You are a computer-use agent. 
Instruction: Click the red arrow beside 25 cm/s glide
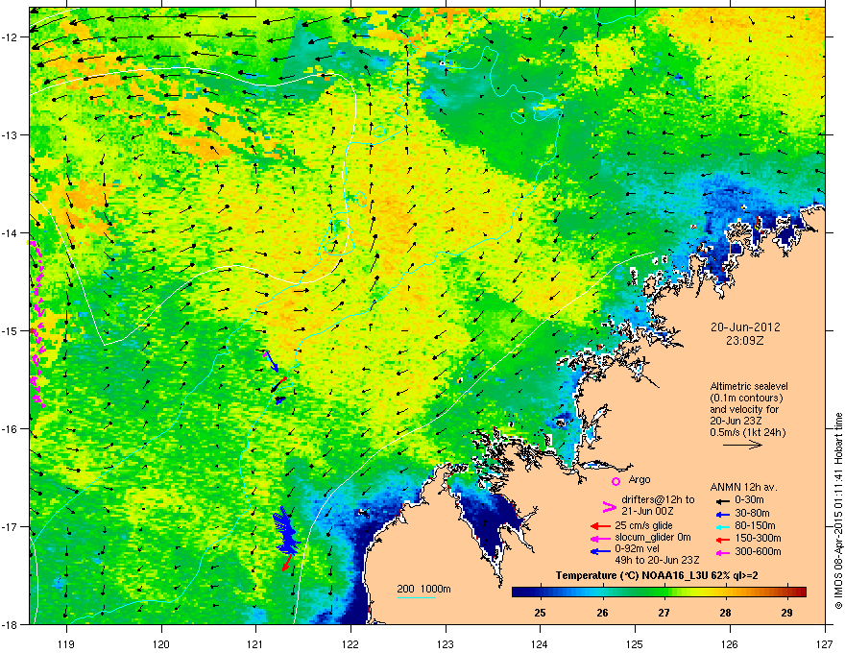pos(600,526)
